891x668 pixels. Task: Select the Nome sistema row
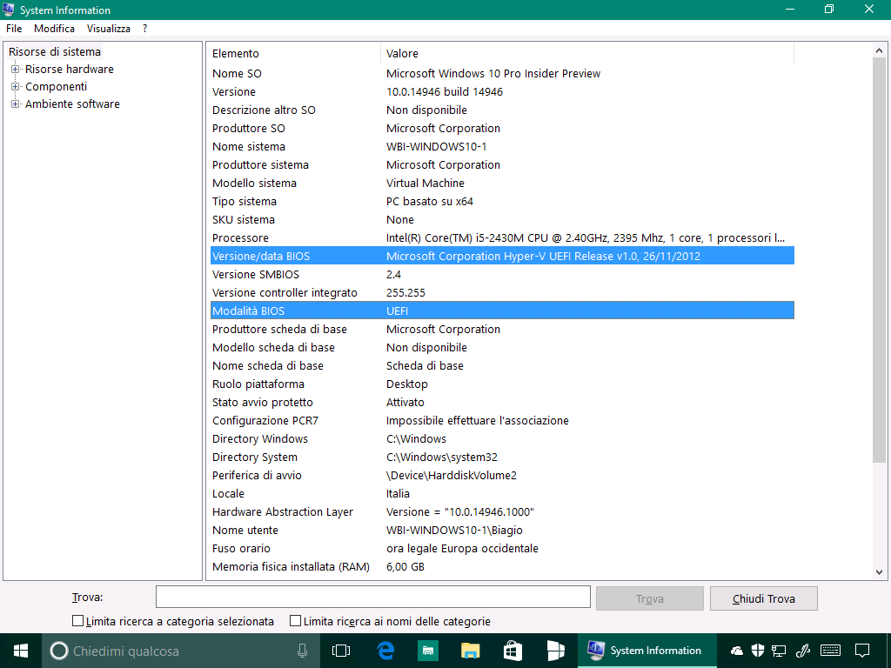pyautogui.click(x=502, y=146)
